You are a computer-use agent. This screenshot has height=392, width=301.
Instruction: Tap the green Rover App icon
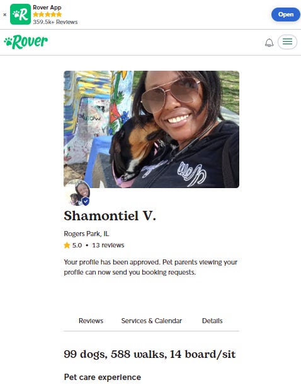20,15
